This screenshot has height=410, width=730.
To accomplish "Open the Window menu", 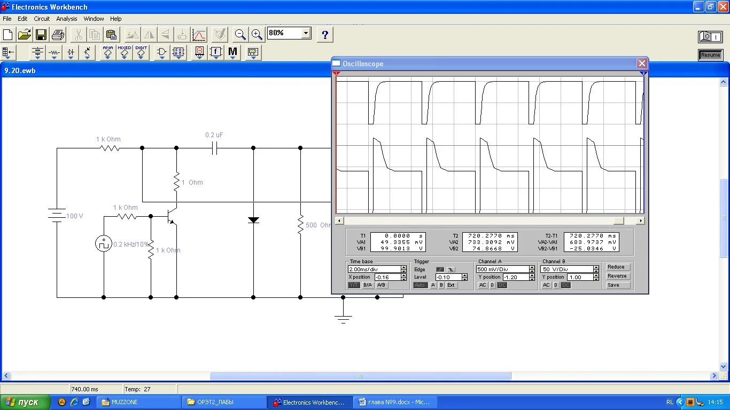I will 94,19.
